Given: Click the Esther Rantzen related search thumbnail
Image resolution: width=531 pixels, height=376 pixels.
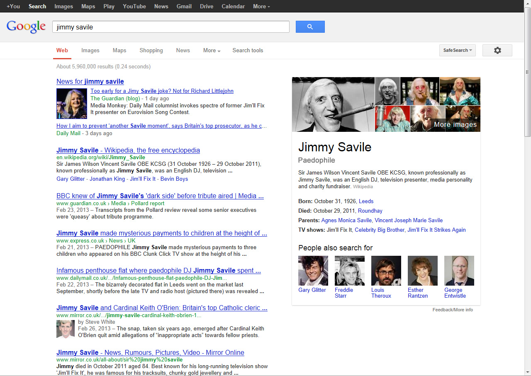Looking at the screenshot, I should (x=422, y=271).
